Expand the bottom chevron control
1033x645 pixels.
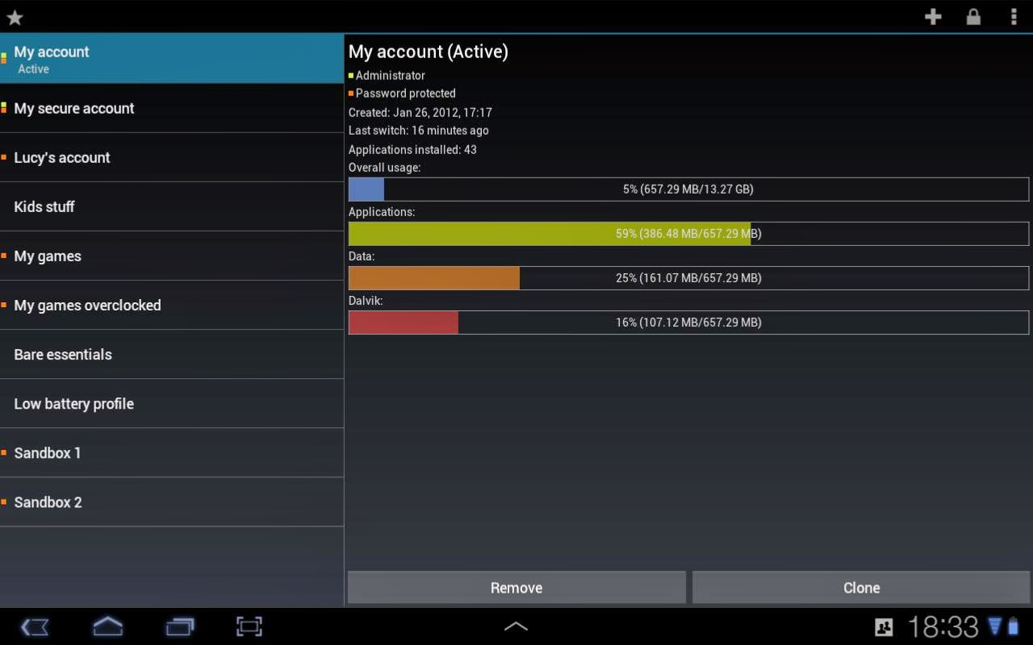coord(516,626)
